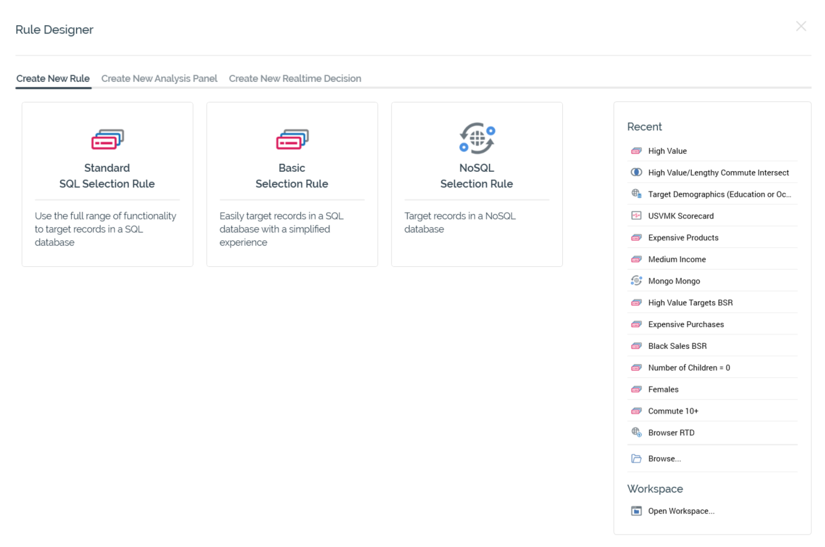Select the Create New Rule tab
The height and width of the screenshot is (547, 825).
(x=53, y=79)
